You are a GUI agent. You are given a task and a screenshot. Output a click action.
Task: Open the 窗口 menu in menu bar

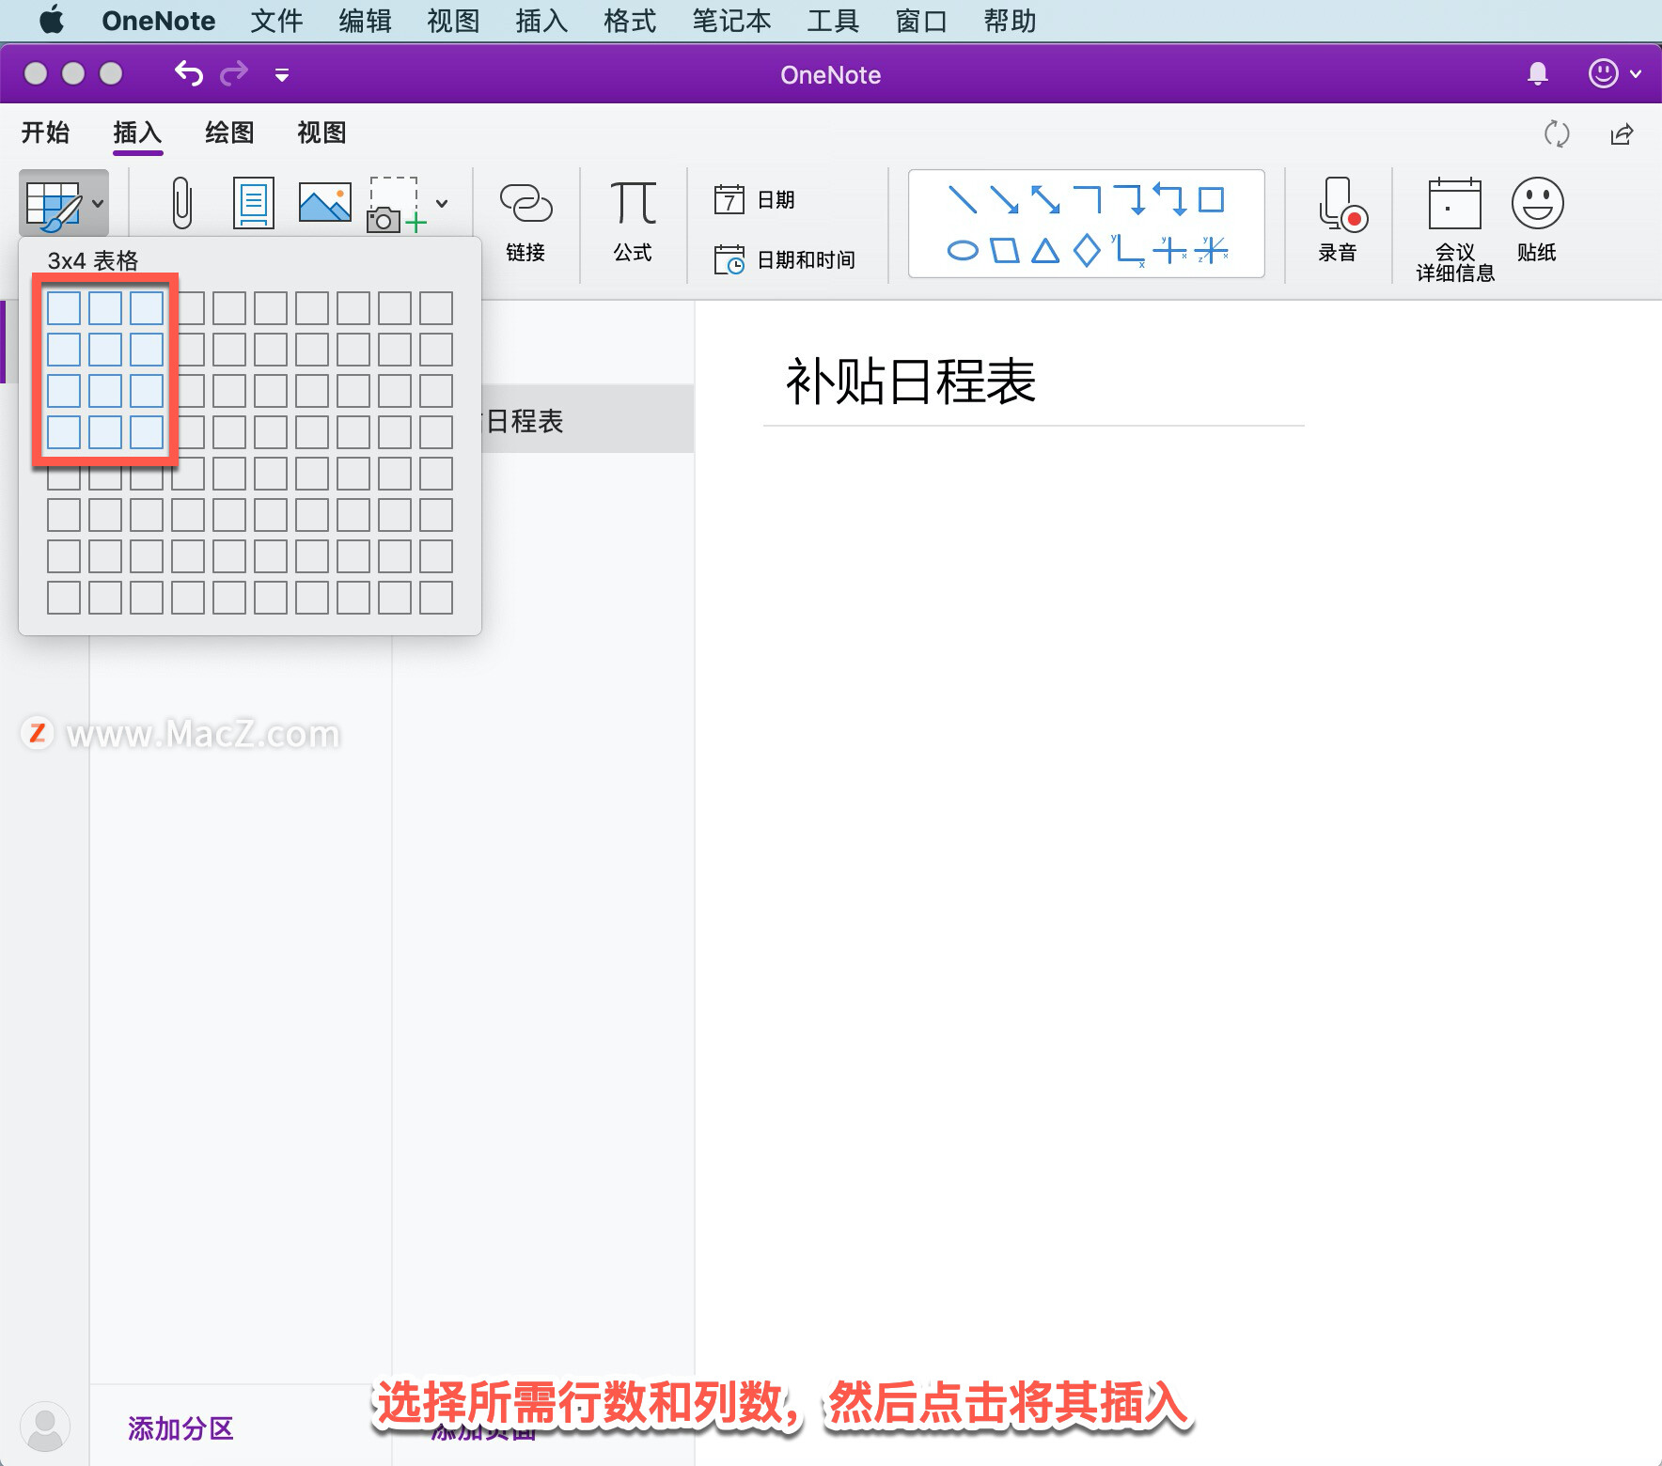click(x=921, y=21)
